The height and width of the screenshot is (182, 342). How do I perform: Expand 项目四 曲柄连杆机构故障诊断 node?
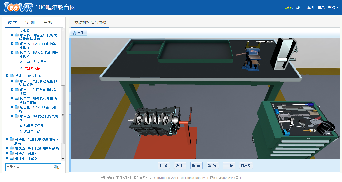pyautogui.click(x=12, y=35)
